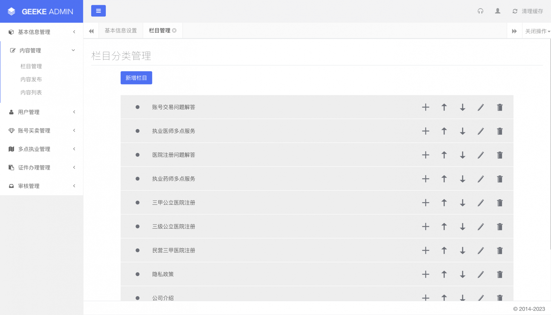This screenshot has height=315, width=551.
Task: Move 执业药师多点服务 up
Action: tap(444, 179)
